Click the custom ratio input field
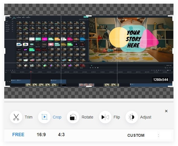This screenshot has height=146, width=178. click(x=159, y=135)
